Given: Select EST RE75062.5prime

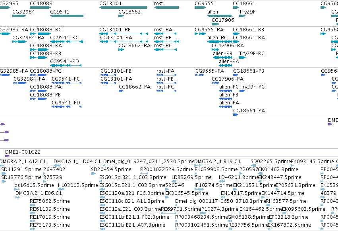Looking at the screenshot, I should point(50,201).
